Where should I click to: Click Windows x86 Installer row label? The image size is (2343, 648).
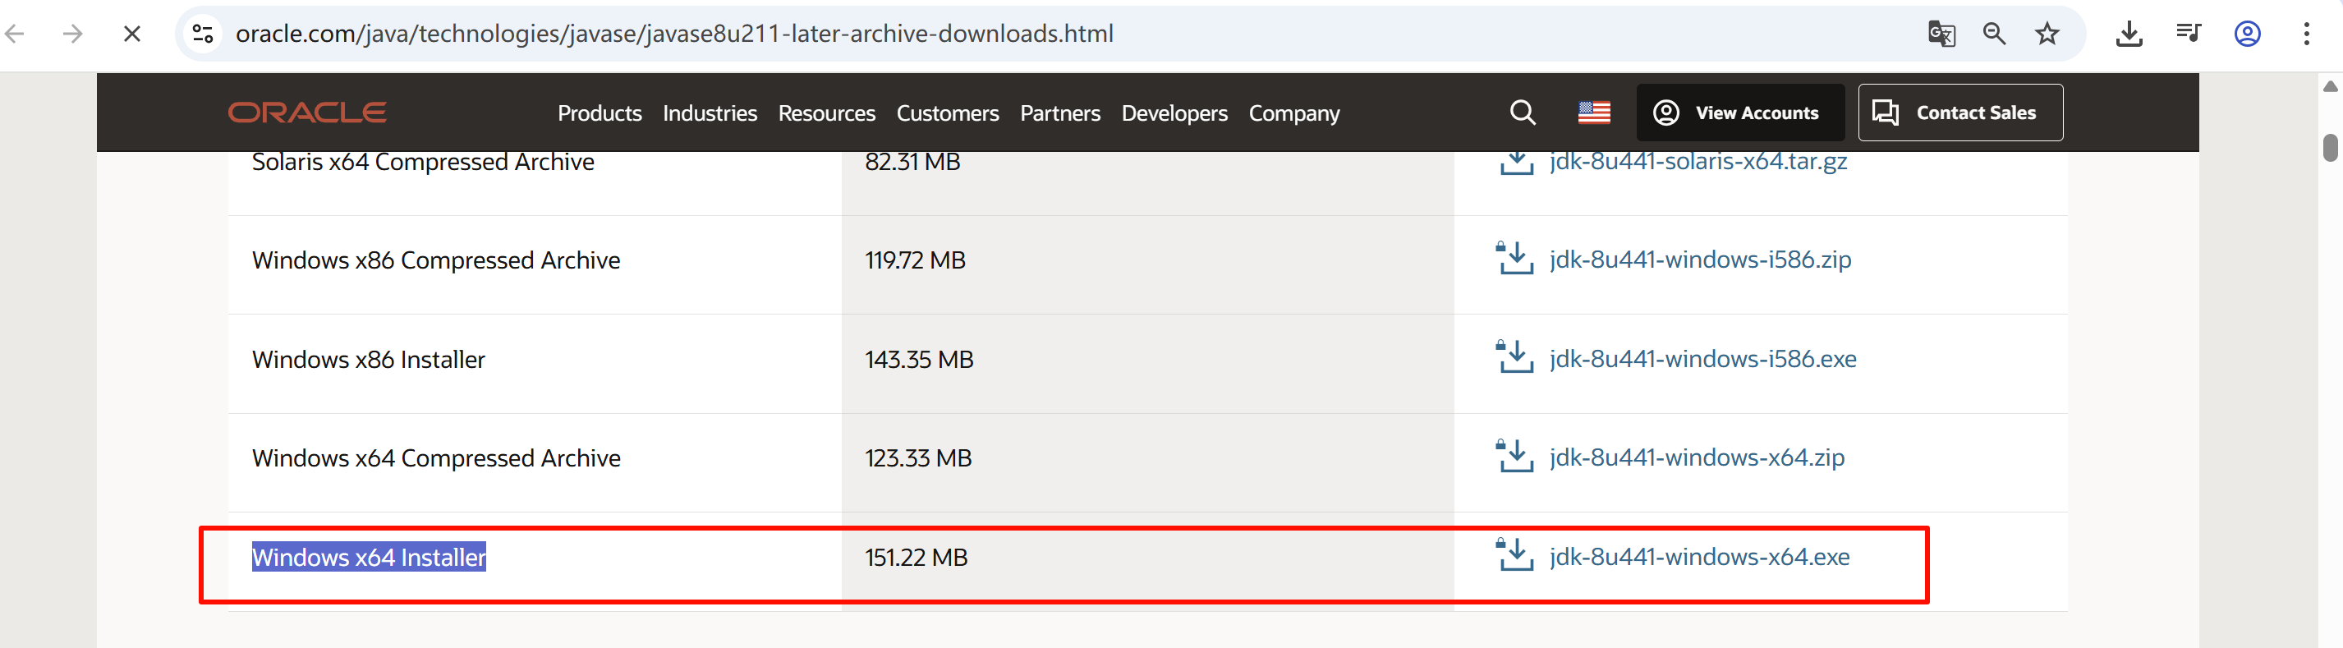[369, 360]
